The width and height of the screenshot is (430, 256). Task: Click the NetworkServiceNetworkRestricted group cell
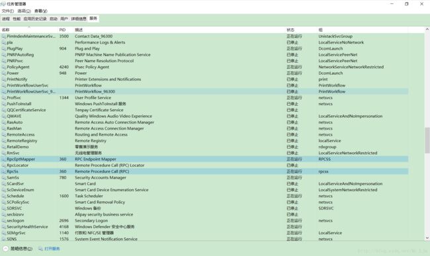(351, 67)
